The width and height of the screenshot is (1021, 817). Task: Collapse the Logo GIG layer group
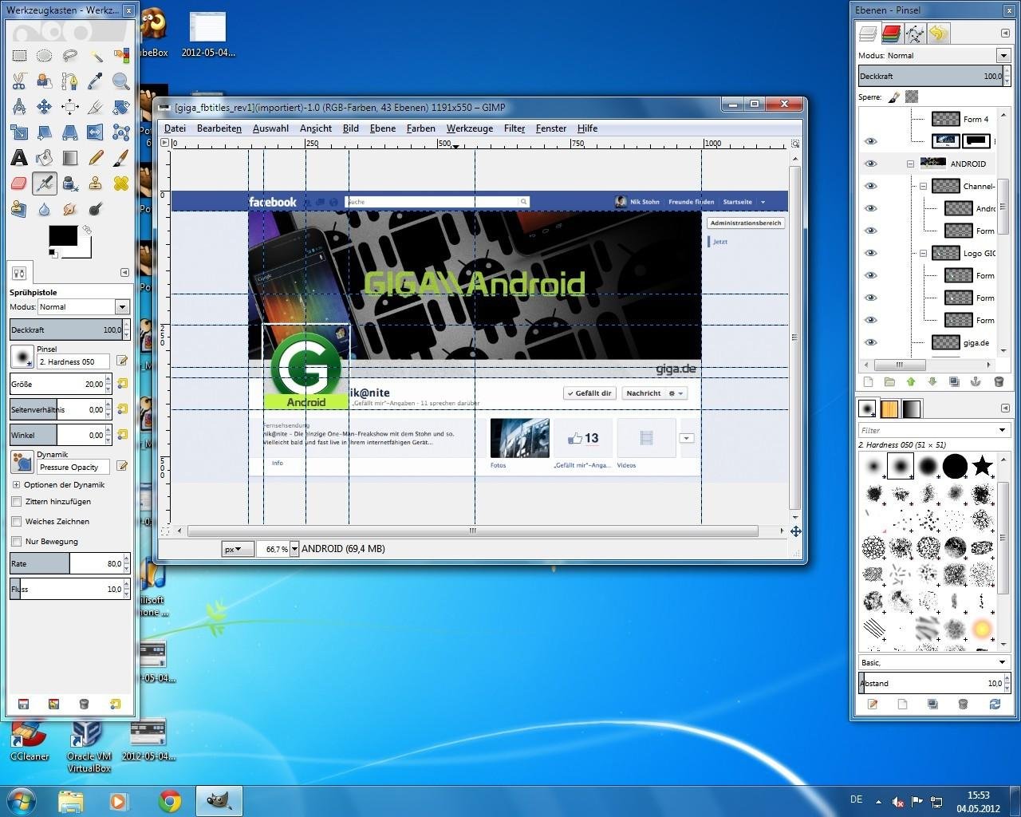(923, 253)
